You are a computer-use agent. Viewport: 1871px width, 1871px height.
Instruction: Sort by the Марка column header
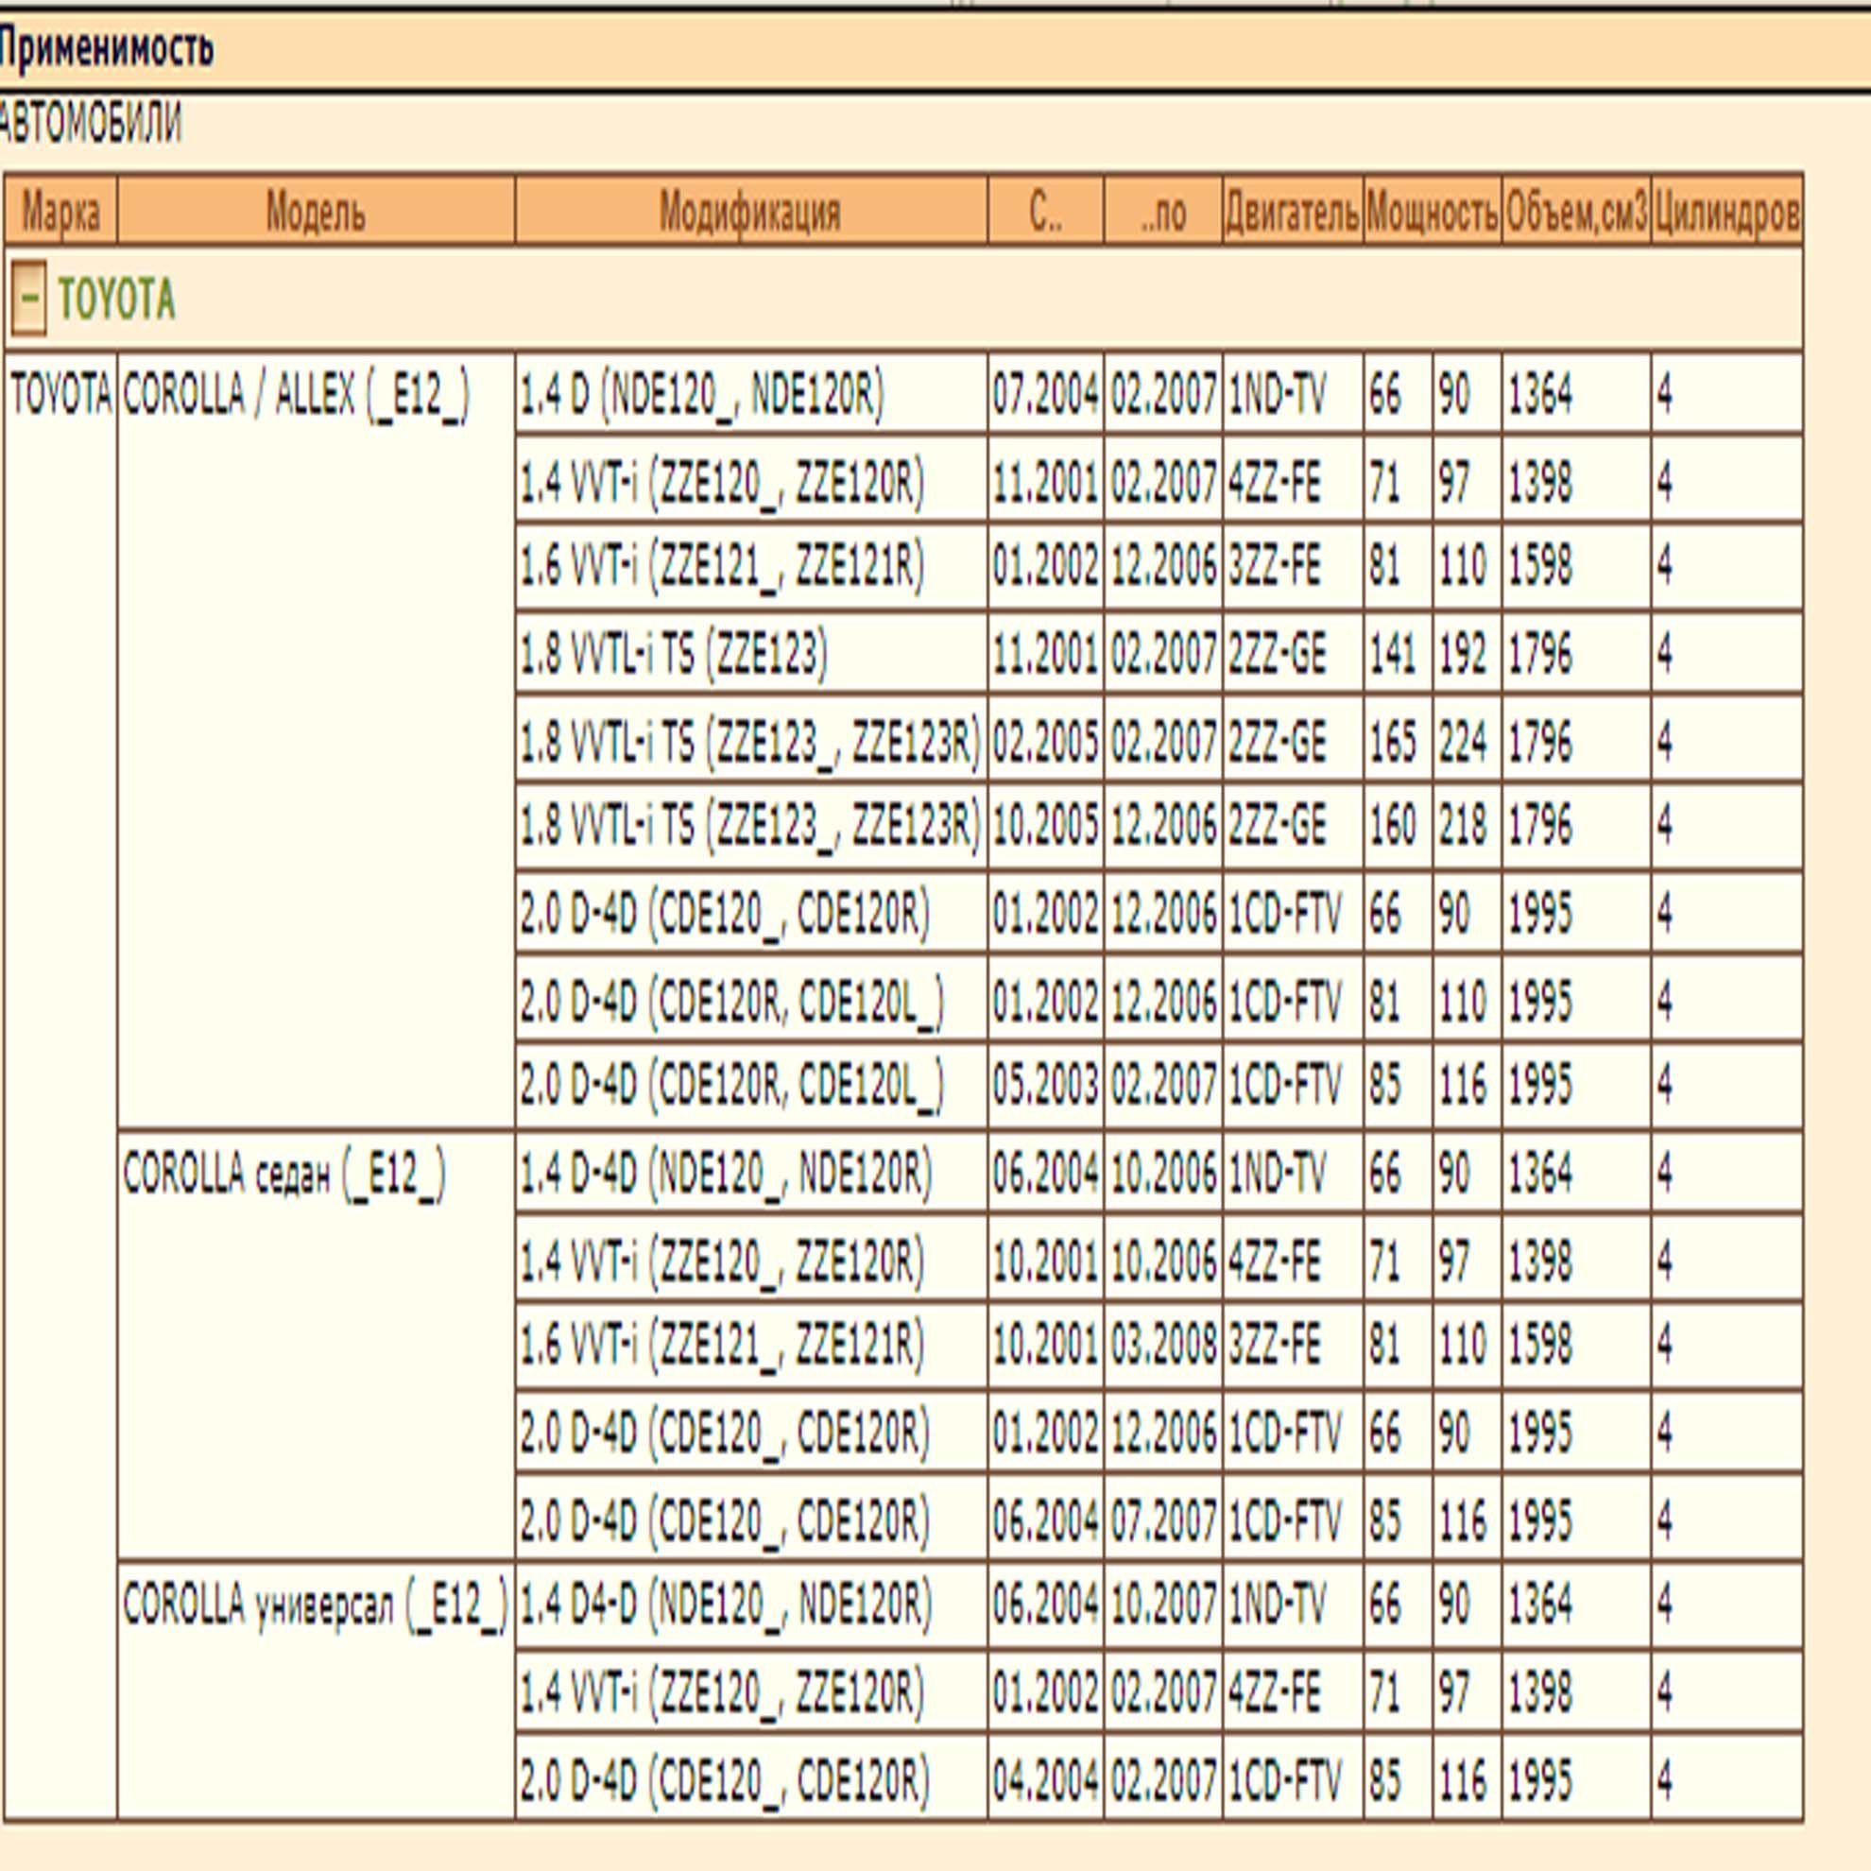pos(61,210)
